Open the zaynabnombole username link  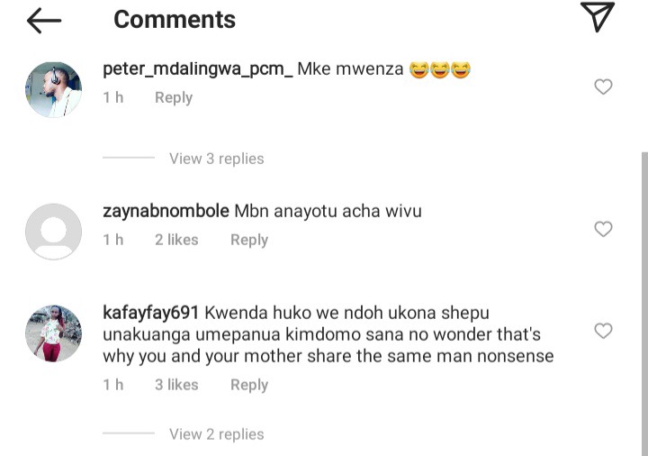166,211
